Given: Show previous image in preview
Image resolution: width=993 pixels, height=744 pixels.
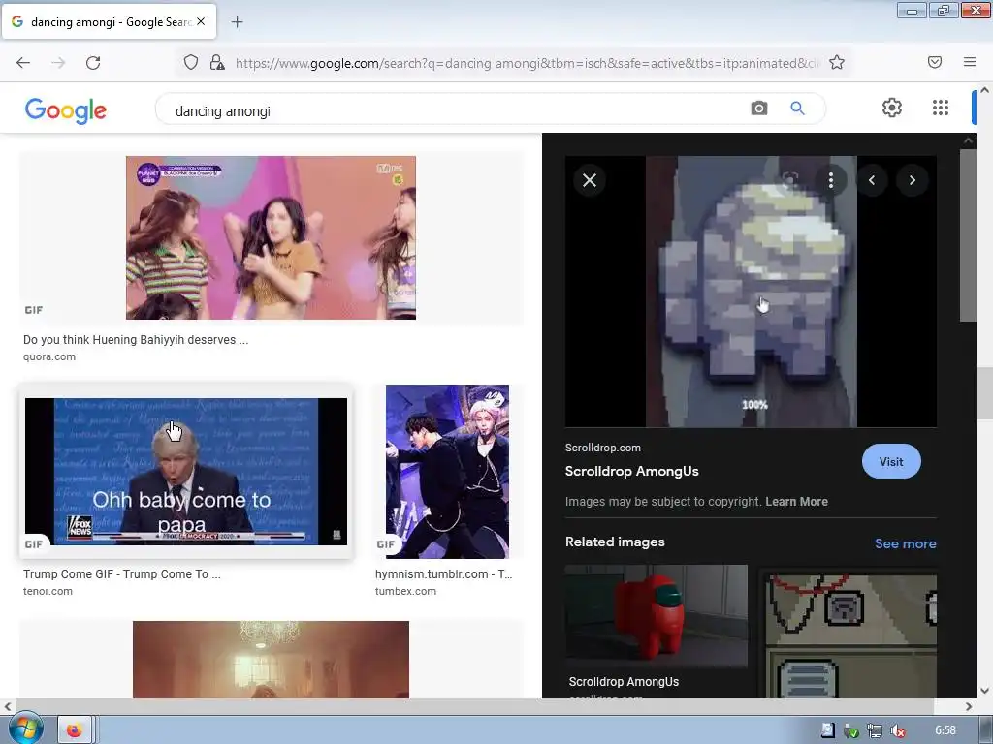Looking at the screenshot, I should (872, 180).
